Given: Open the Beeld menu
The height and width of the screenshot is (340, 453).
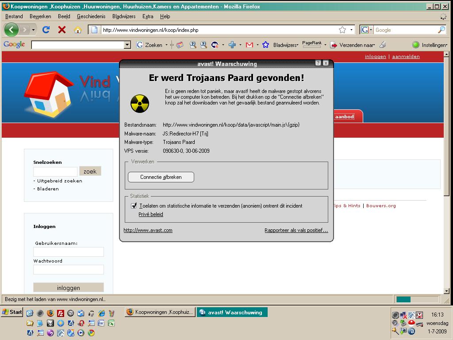Looking at the screenshot, I should (64, 16).
